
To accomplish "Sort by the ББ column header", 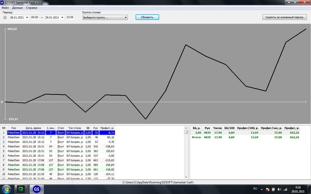I will pos(88,128).
